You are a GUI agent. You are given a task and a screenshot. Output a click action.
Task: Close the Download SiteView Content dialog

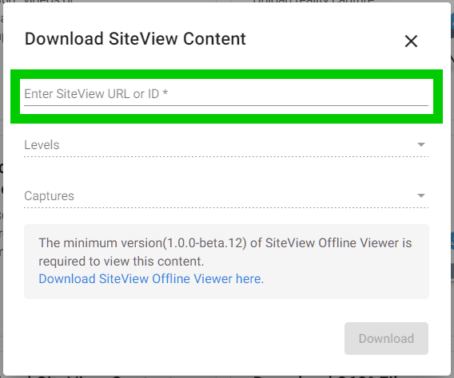tap(411, 41)
